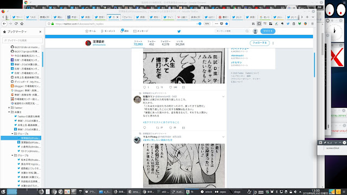Reply to the manga tweet with 144 likes
The width and height of the screenshot is (347, 195).
click(145, 87)
